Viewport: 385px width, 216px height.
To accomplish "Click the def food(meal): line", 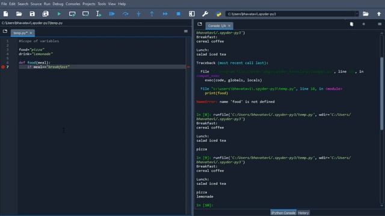I will click(x=35, y=62).
